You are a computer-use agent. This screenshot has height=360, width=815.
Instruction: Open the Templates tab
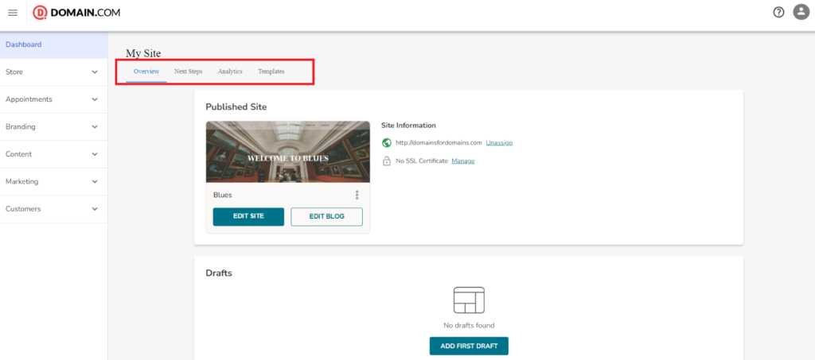click(271, 72)
